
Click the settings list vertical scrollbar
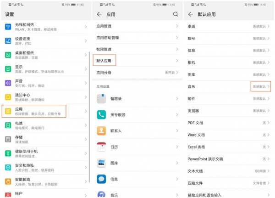click(x=89, y=117)
